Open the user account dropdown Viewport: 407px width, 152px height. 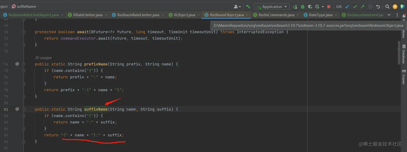tap(237, 7)
